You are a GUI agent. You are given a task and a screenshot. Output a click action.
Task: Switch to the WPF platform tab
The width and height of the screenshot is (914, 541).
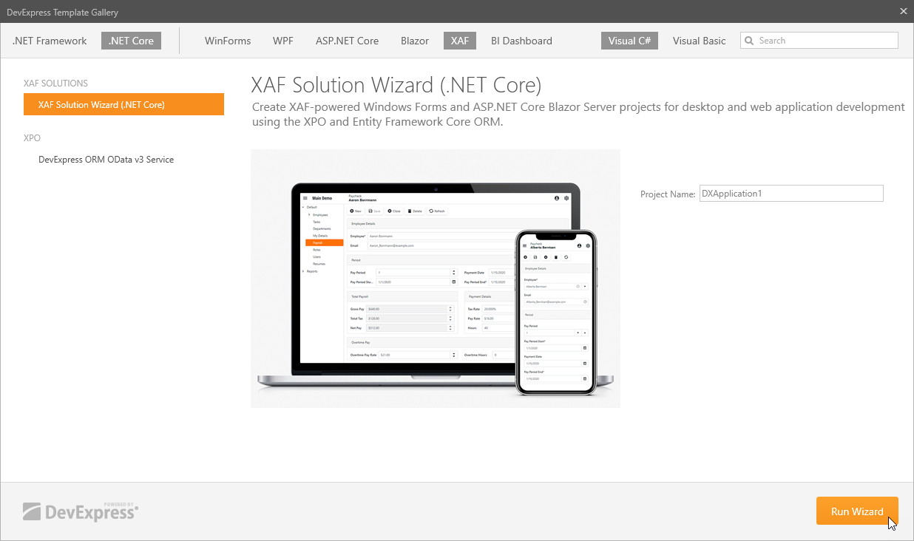point(283,41)
